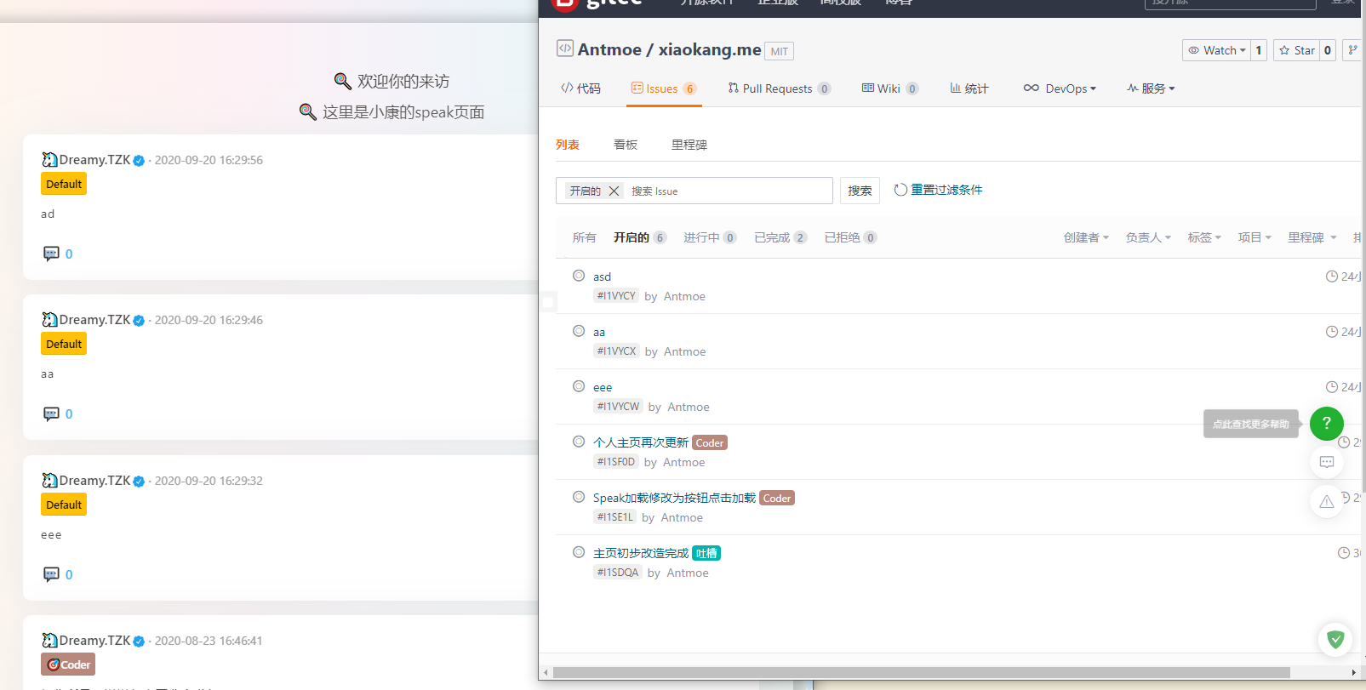Click Default label on 16:29:56 post
Image resolution: width=1366 pixels, height=690 pixels.
click(64, 184)
